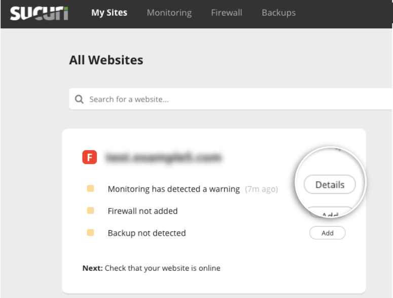
Task: Click the Firewall not added status square
Action: click(x=90, y=210)
